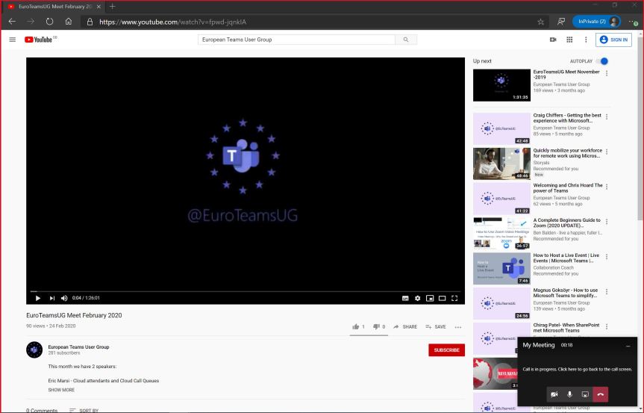Enter fullscreen mode in video player
Viewport: 644px width, 413px height.
454,298
